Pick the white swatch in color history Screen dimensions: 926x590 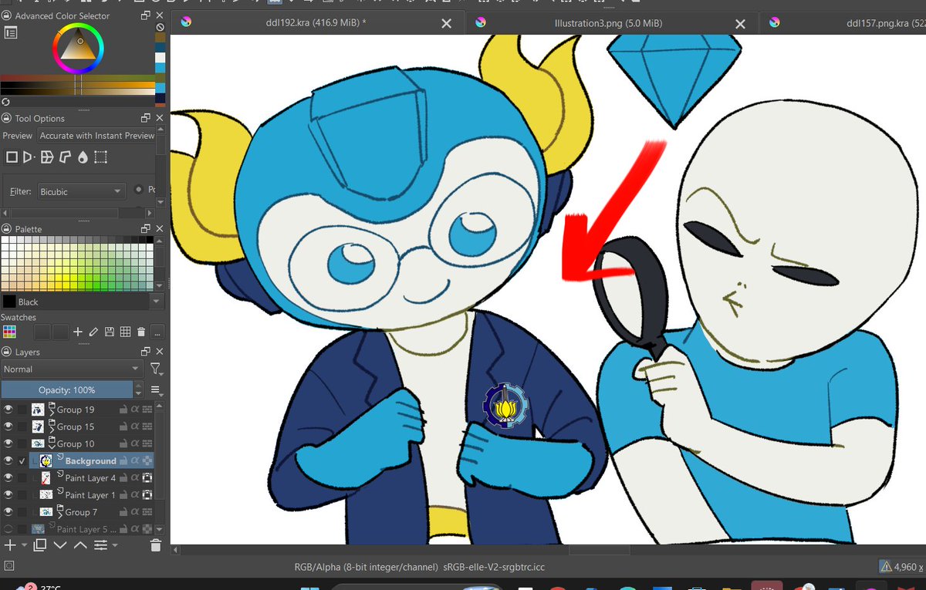(161, 58)
